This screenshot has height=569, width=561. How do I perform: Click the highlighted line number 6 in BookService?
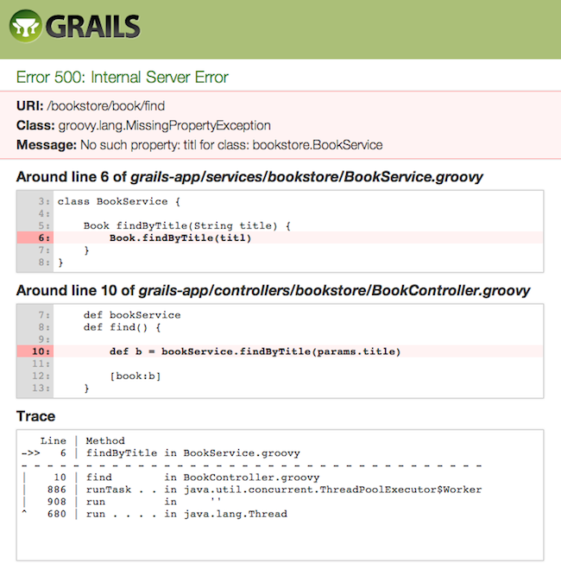(x=44, y=238)
